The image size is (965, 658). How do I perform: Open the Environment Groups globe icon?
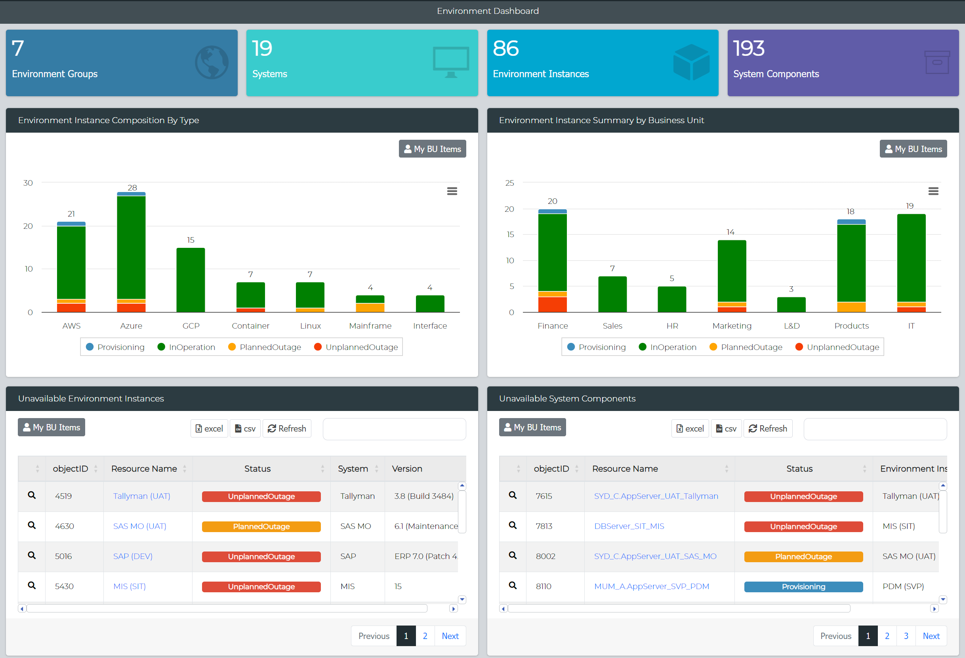click(x=212, y=63)
